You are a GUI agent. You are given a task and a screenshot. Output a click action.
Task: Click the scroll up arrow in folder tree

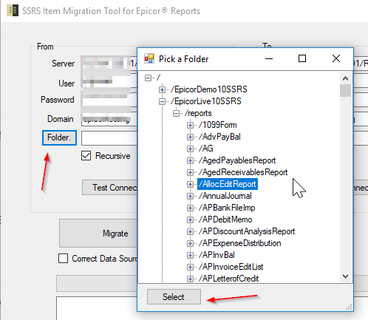[345, 78]
